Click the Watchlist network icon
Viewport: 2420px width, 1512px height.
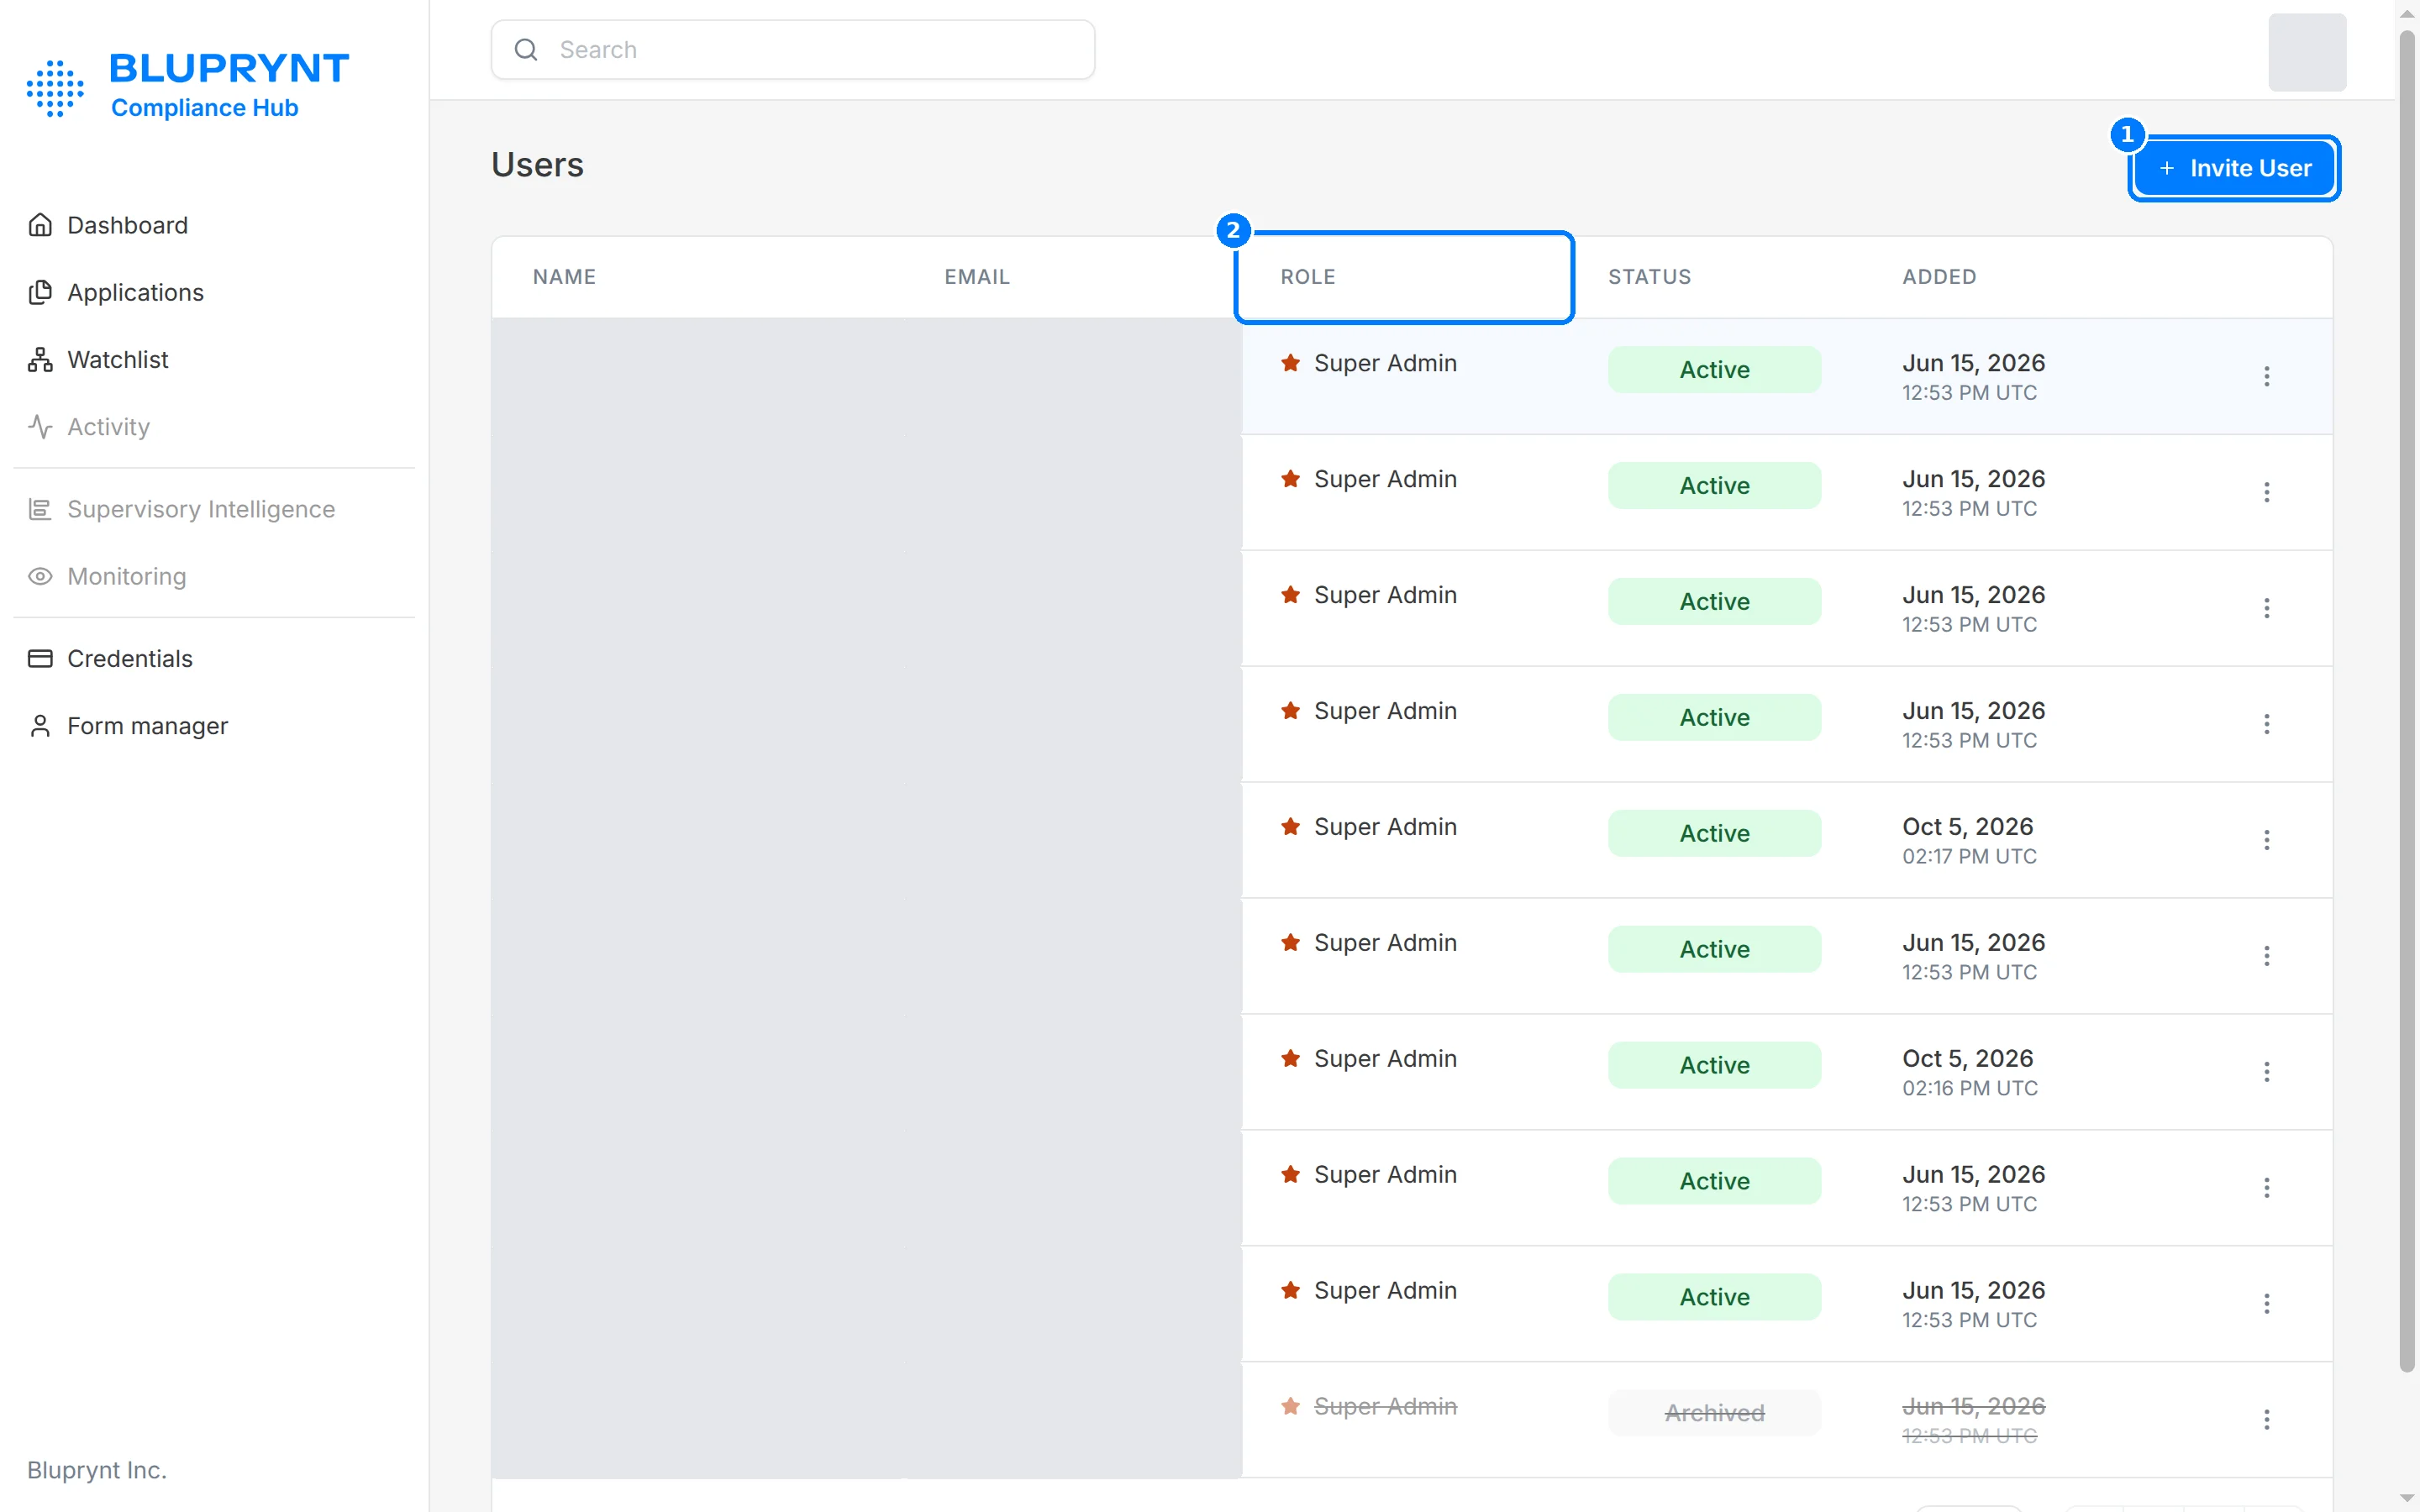(x=40, y=359)
